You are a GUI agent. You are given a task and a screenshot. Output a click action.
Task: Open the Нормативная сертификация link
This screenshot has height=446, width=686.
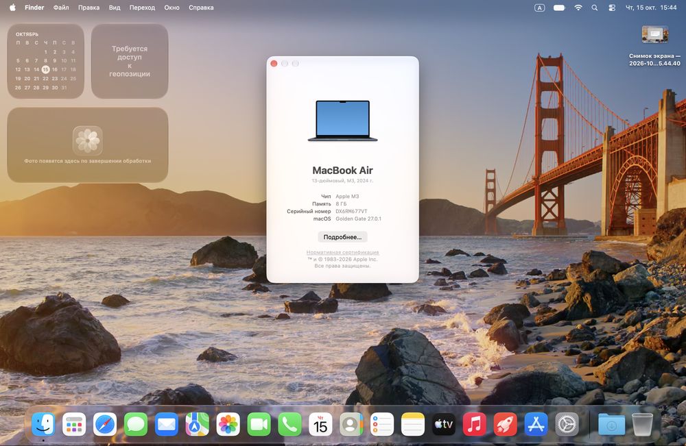pyautogui.click(x=342, y=252)
